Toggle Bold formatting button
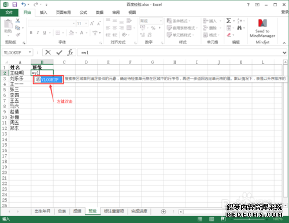 [31, 33]
